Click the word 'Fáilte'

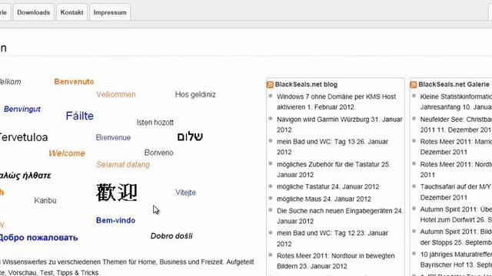point(80,116)
